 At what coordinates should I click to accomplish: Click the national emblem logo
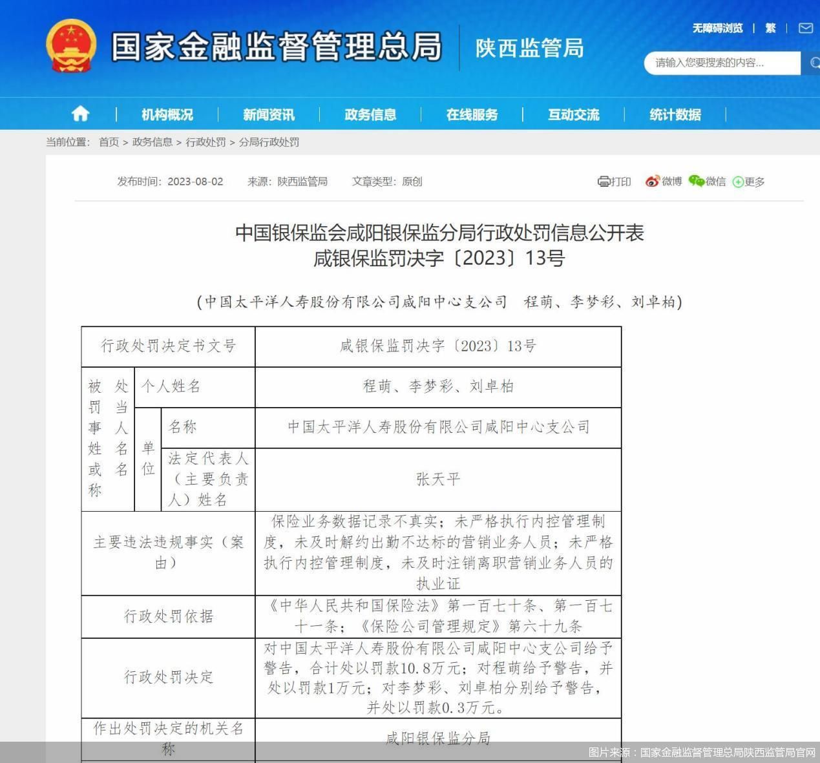point(69,47)
